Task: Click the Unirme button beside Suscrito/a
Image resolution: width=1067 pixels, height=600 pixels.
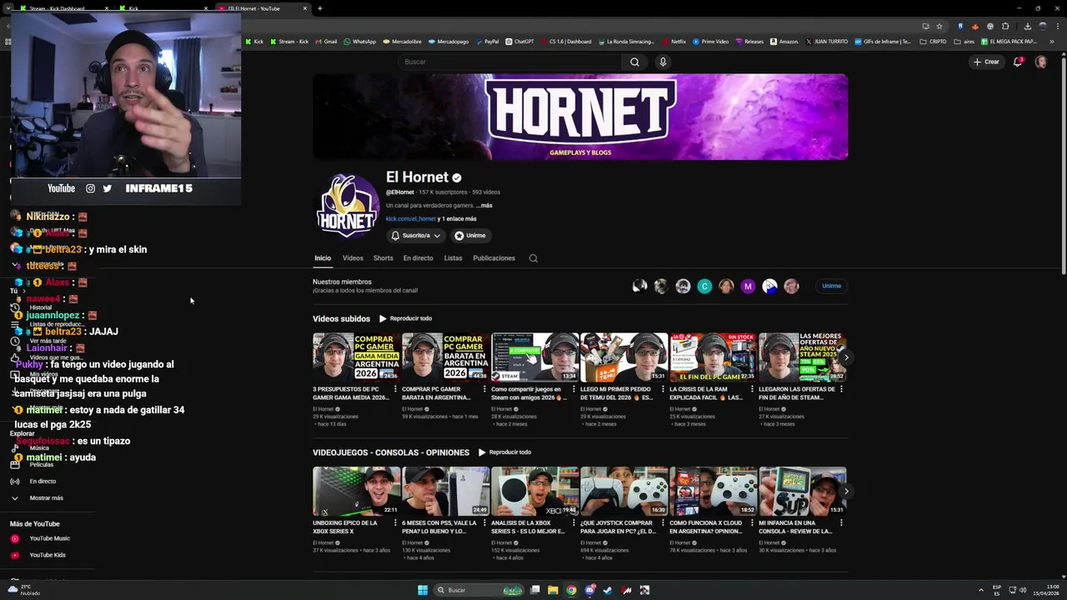Action: click(470, 236)
